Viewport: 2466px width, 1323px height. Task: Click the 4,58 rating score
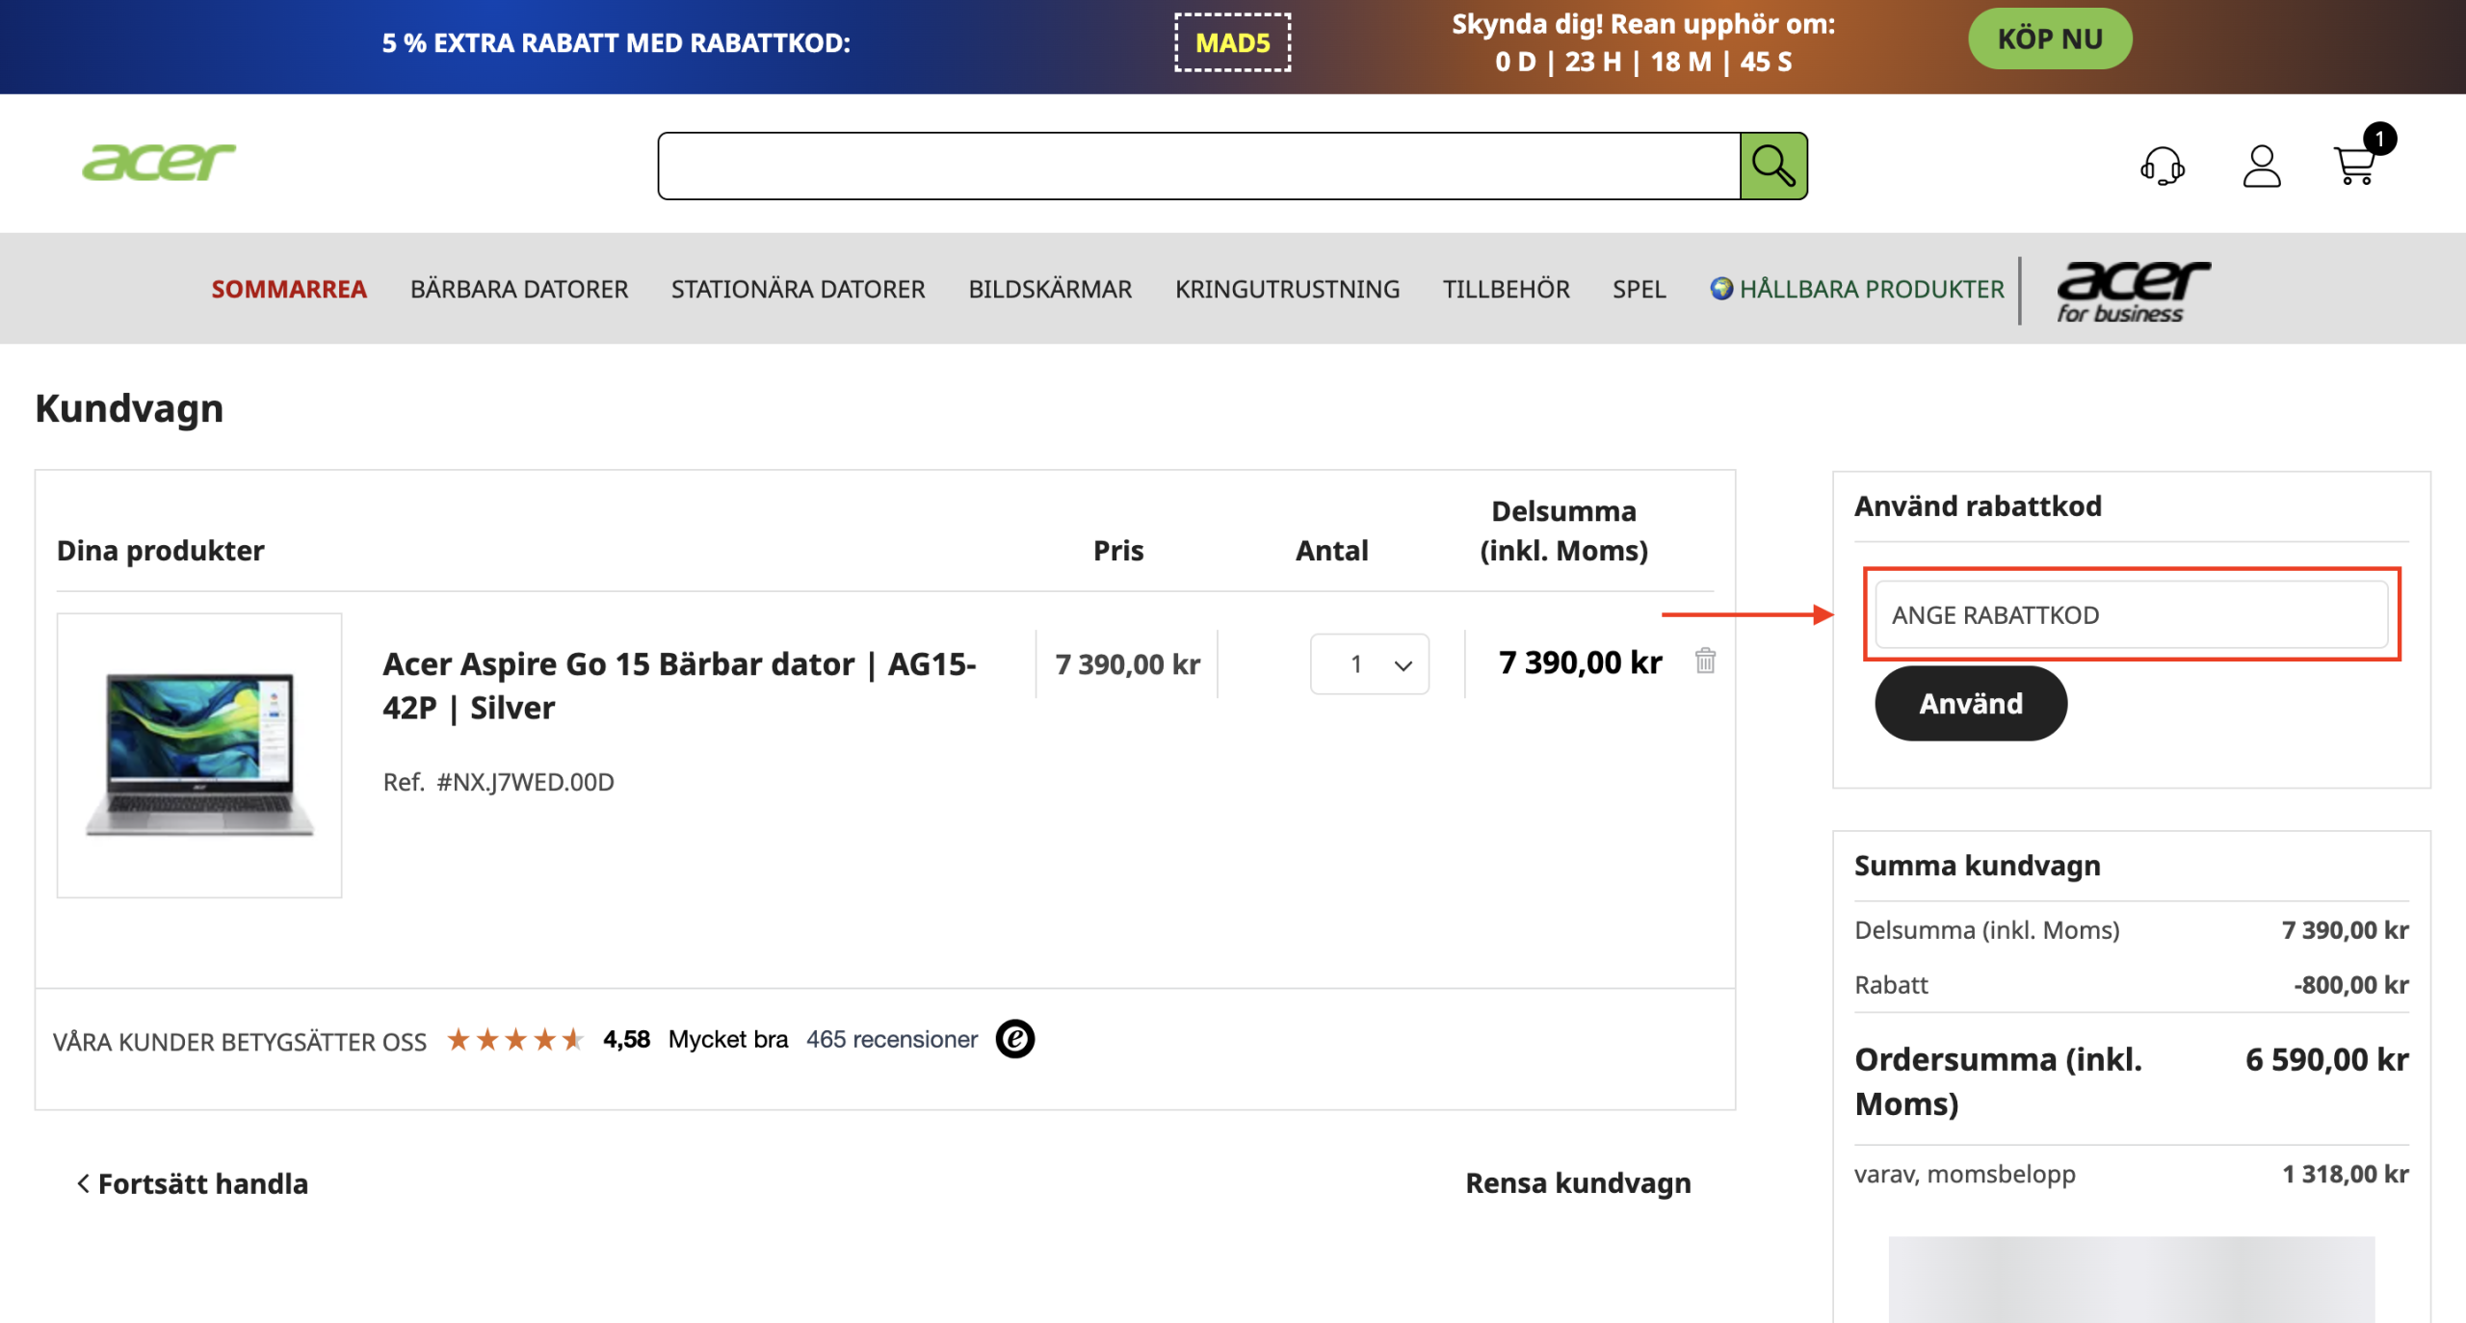626,1040
